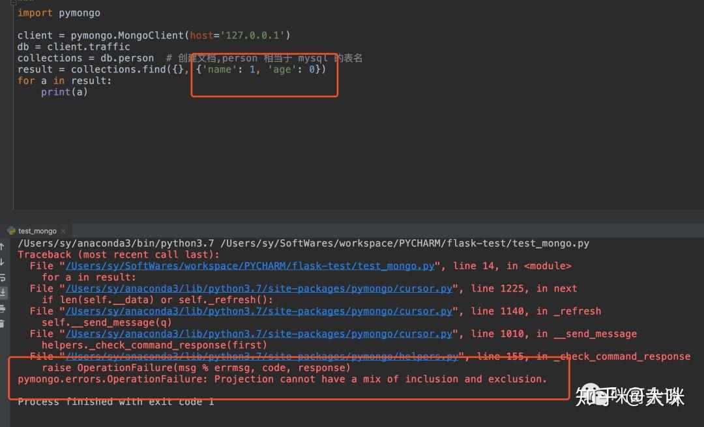
Task: Click the print(a) statement in editor
Action: coord(64,92)
